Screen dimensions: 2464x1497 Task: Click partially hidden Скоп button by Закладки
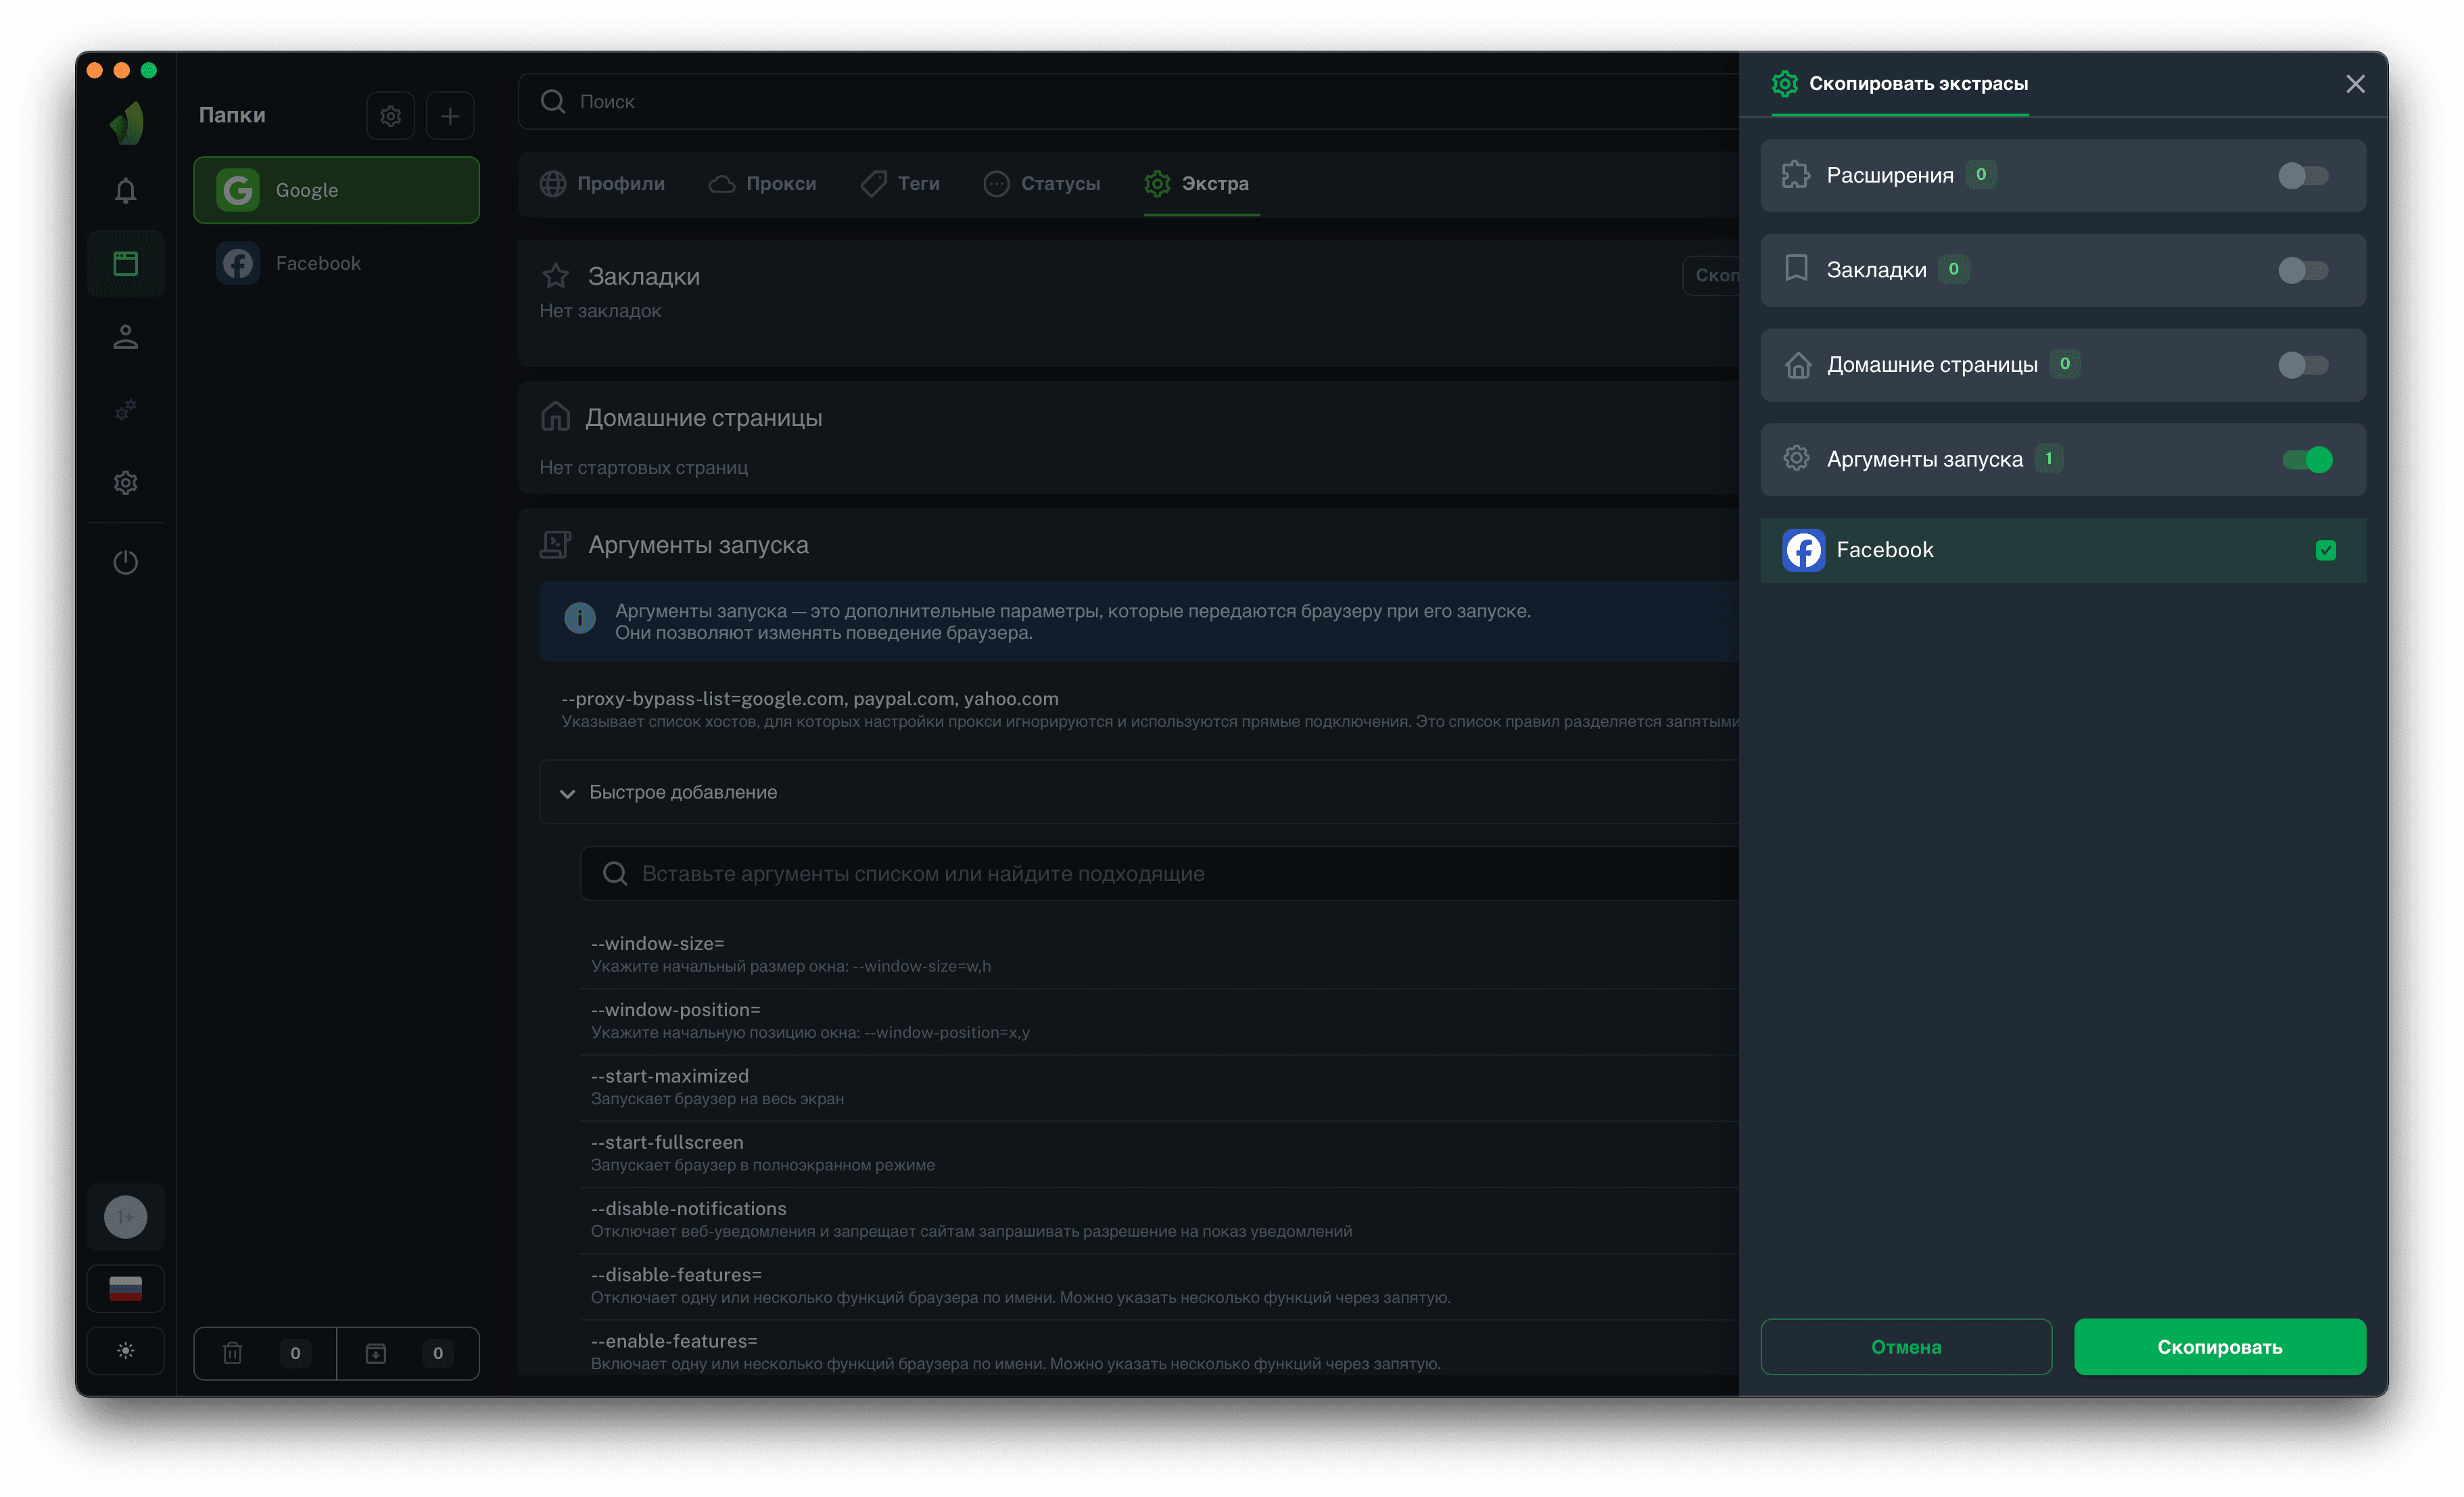tap(1712, 275)
